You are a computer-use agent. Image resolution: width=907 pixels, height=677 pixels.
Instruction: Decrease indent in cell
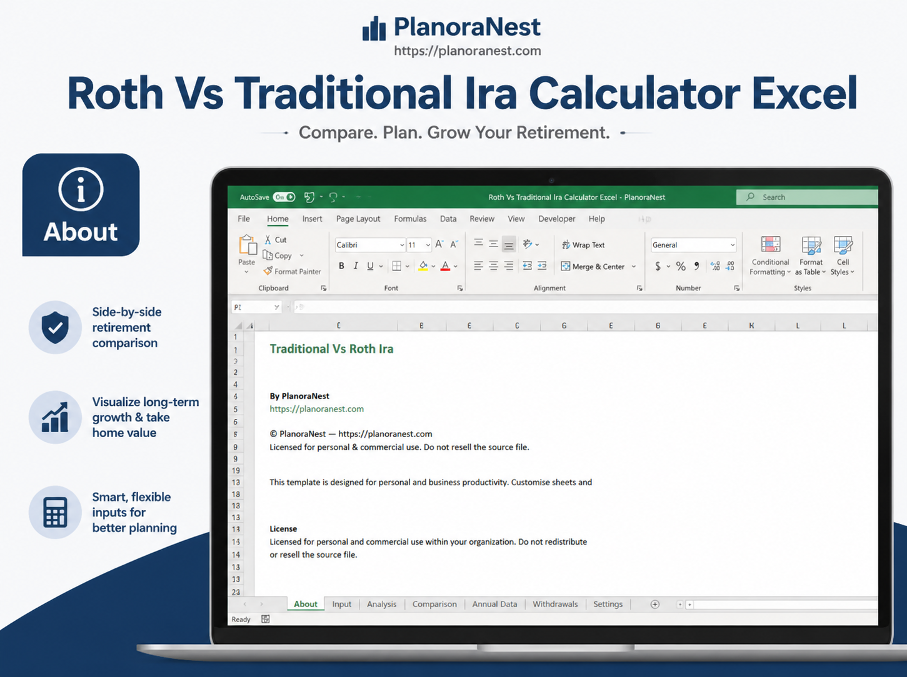(527, 266)
